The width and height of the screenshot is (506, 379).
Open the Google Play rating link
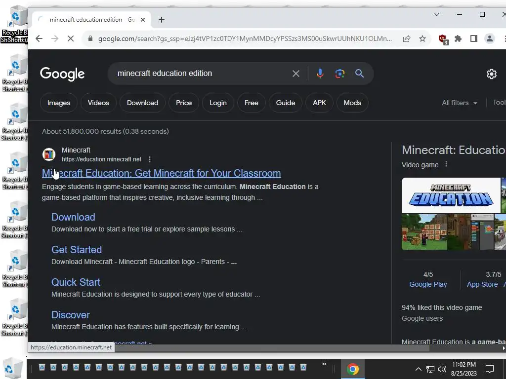(x=428, y=285)
